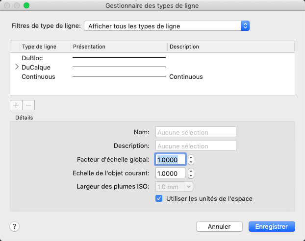
Task: Open help with the question mark icon
Action: coord(15,226)
